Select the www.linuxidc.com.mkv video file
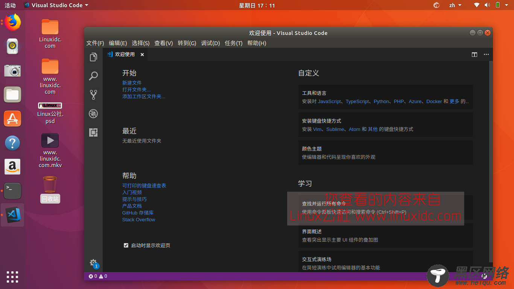This screenshot has height=289, width=514. 50,151
